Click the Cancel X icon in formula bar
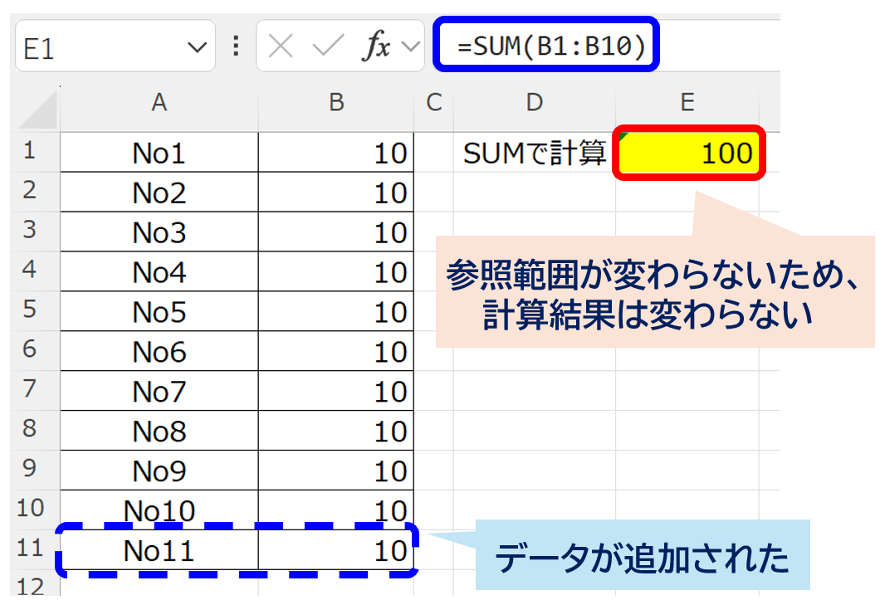Image resolution: width=880 pixels, height=600 pixels. coord(281,47)
